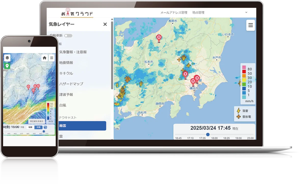This screenshot has width=306, height=189.
Task: Tap the lowest red pin on phone map
Action: (x=33, y=91)
